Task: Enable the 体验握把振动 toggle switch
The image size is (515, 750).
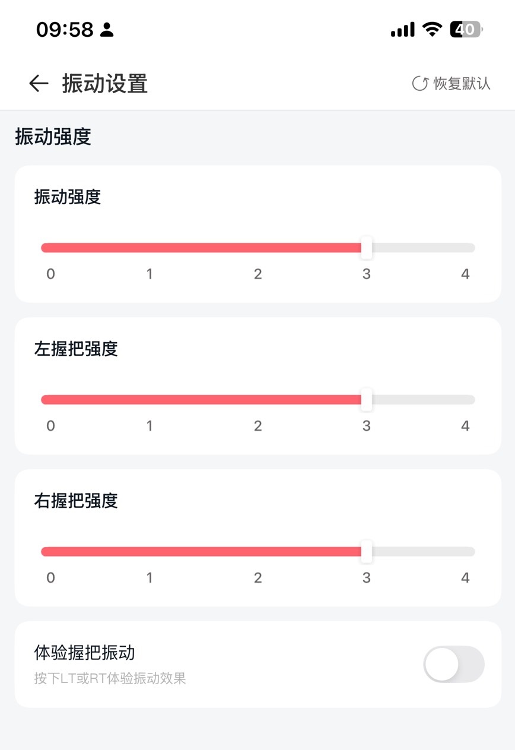Action: point(454,664)
